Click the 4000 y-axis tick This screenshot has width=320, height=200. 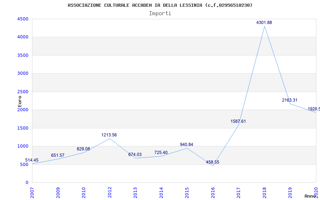pyautogui.click(x=23, y=37)
